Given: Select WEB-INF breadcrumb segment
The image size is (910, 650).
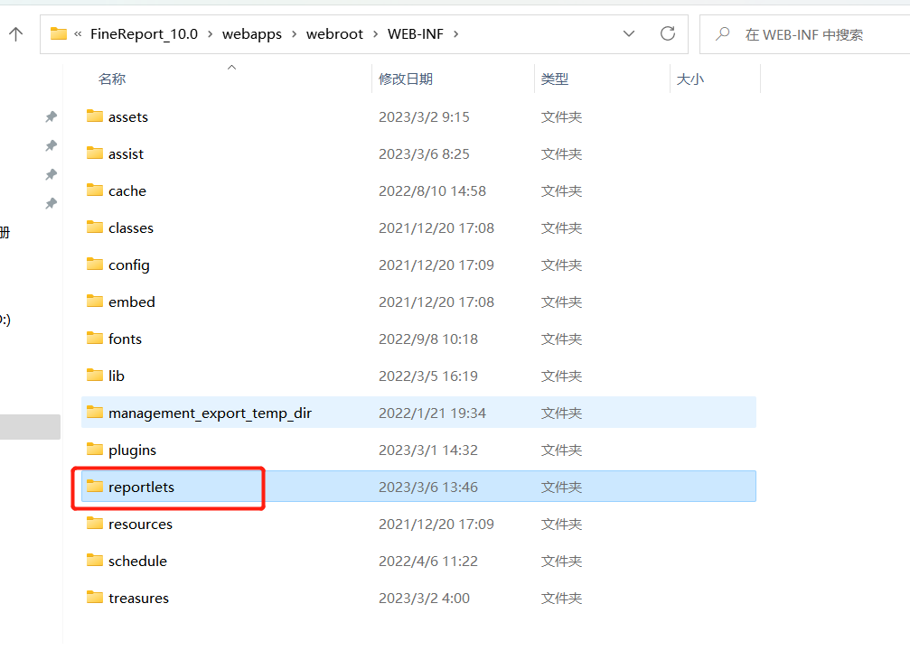Looking at the screenshot, I should click(x=416, y=34).
